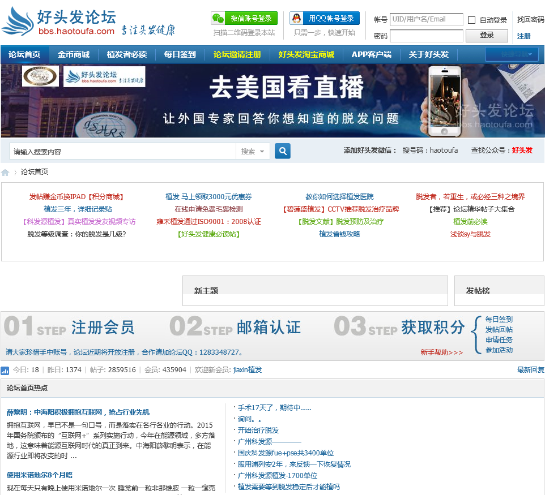
Task: Open the 金币商城 nav tab
Action: 73,54
